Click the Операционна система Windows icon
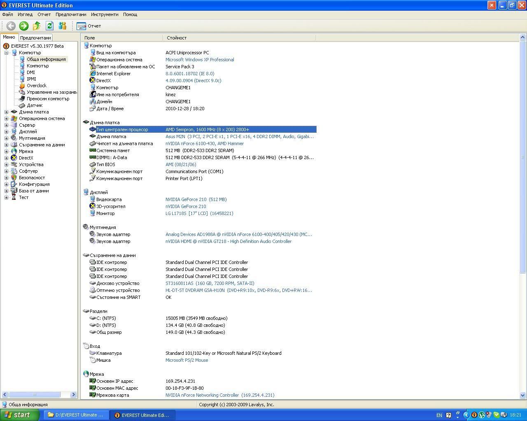The width and height of the screenshot is (527, 421). tap(14, 118)
